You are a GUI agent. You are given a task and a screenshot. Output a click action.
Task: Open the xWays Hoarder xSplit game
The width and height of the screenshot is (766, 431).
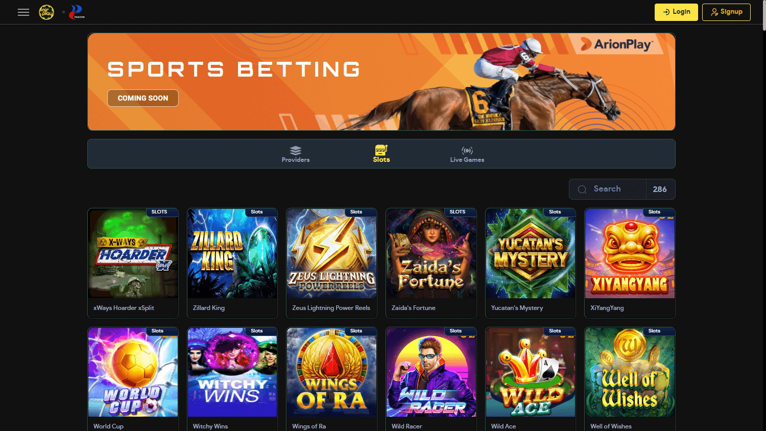[133, 263]
